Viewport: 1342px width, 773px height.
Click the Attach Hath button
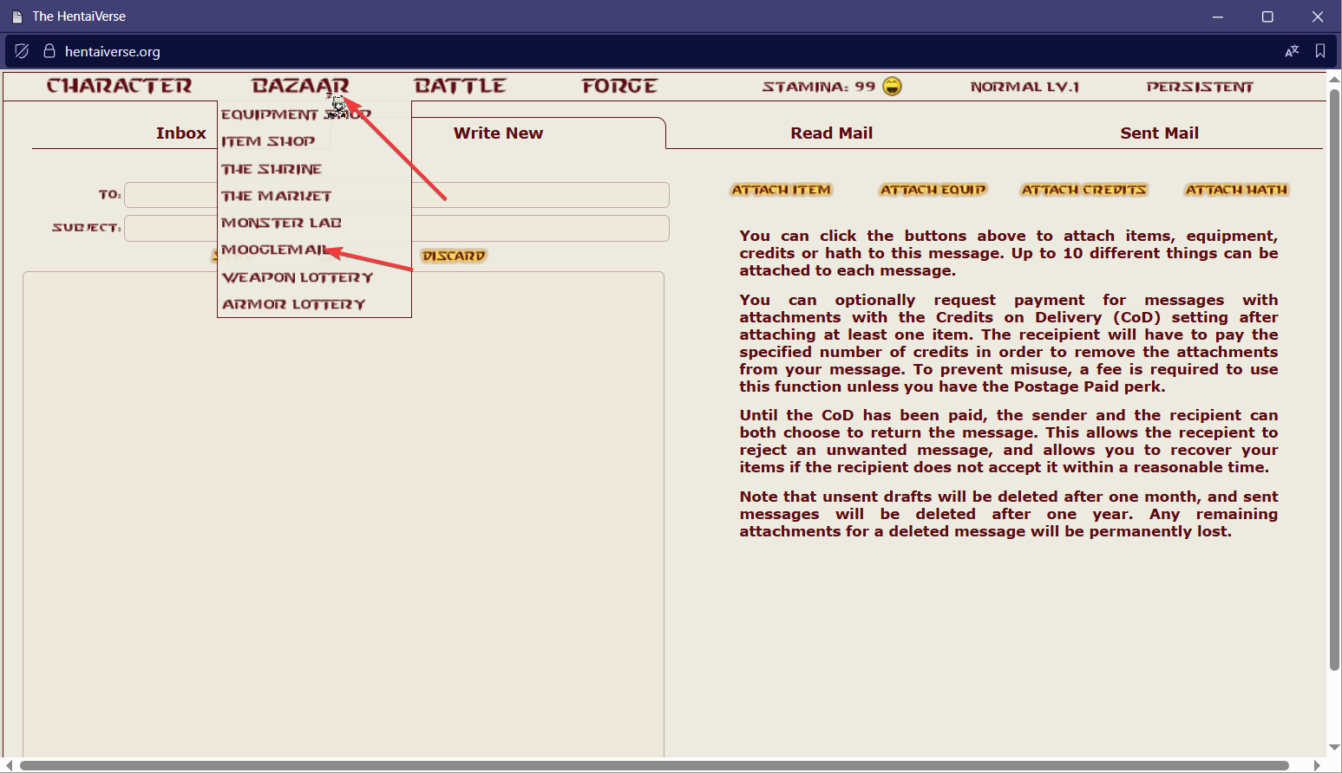[x=1237, y=190]
